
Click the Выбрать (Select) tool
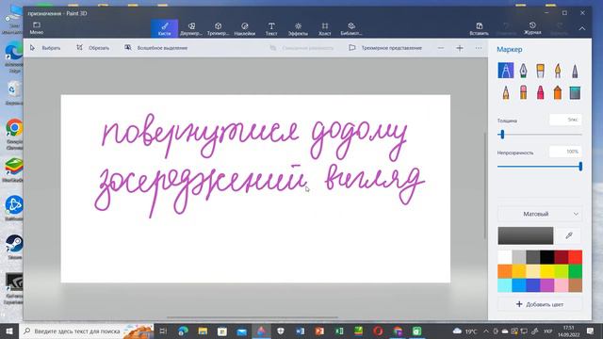coord(45,48)
